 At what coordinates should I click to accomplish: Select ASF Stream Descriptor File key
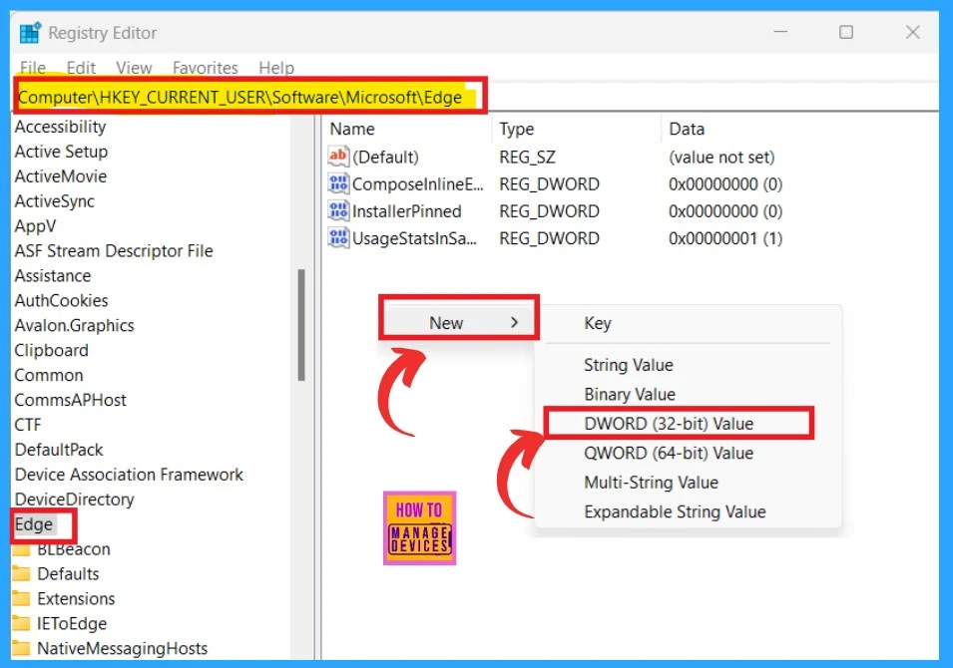click(114, 251)
